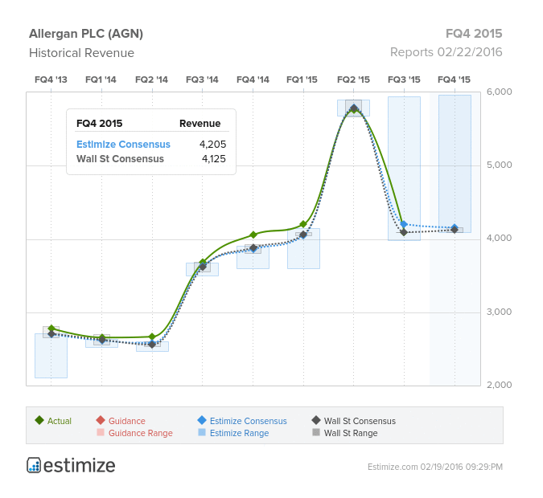Click the Estimize Range blue swatch
This screenshot has height=498, width=543.
[x=202, y=432]
